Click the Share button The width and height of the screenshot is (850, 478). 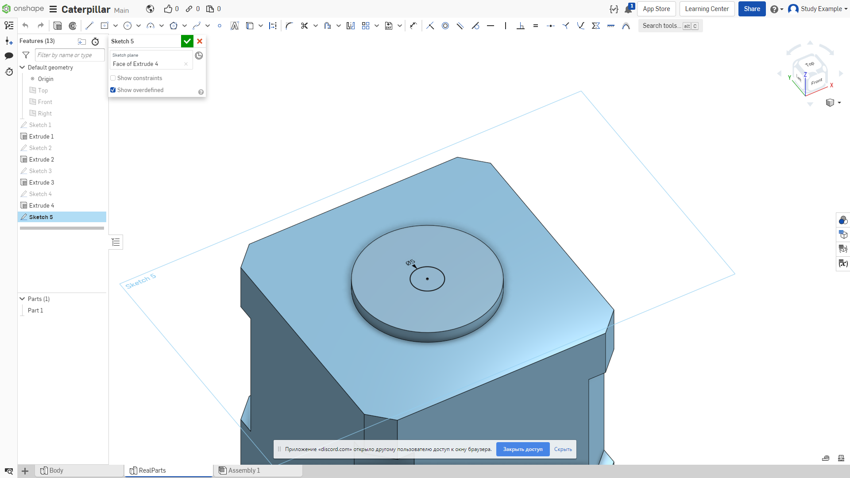coord(752,9)
